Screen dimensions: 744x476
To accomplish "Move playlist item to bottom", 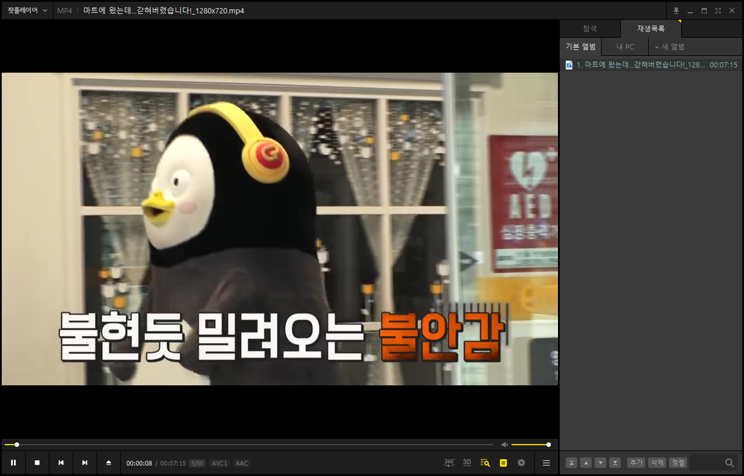I will pyautogui.click(x=615, y=463).
